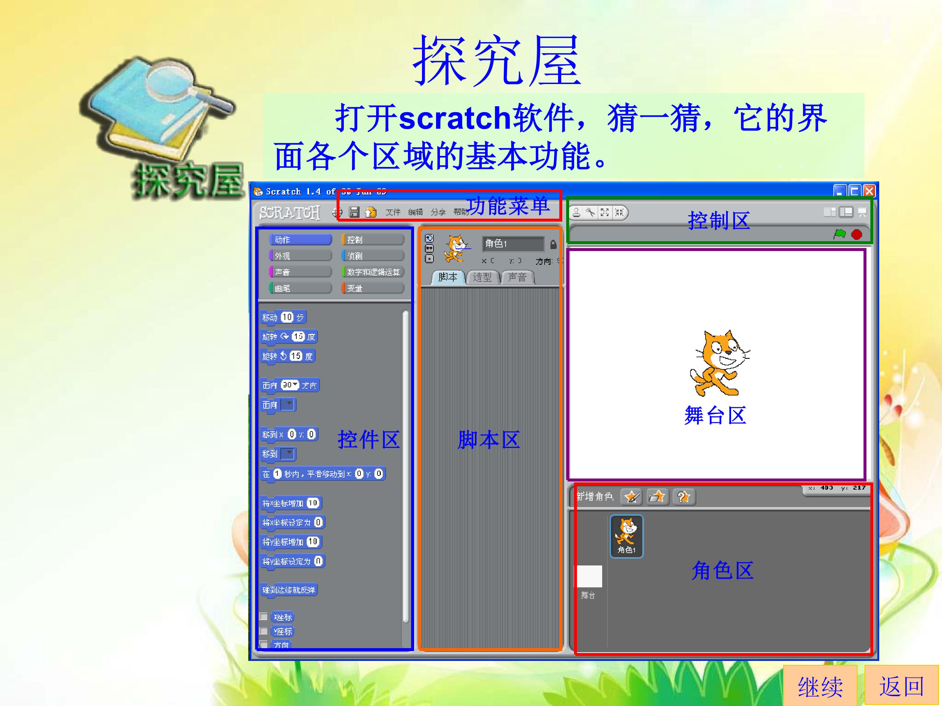Stop all scripts with the red button
Screen dimensions: 942x706
(856, 234)
